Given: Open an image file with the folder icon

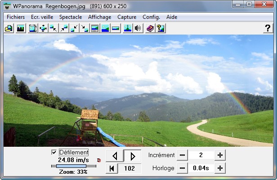Looking at the screenshot, I should (x=9, y=28).
